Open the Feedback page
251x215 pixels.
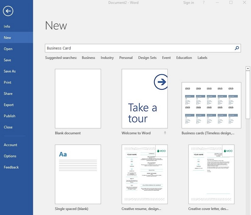tap(17, 167)
